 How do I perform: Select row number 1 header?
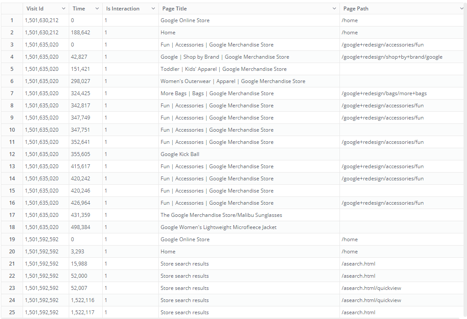click(x=12, y=20)
